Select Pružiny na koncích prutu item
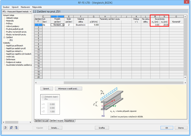This screenshot has width=191, height=136. [x=16, y=32]
